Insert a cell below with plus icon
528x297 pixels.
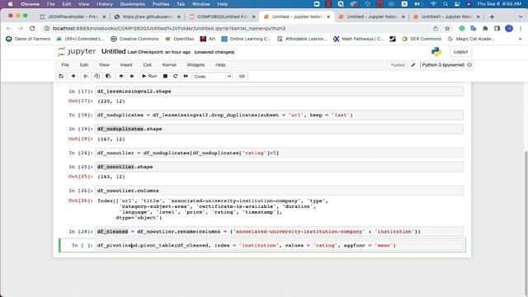click(73, 76)
